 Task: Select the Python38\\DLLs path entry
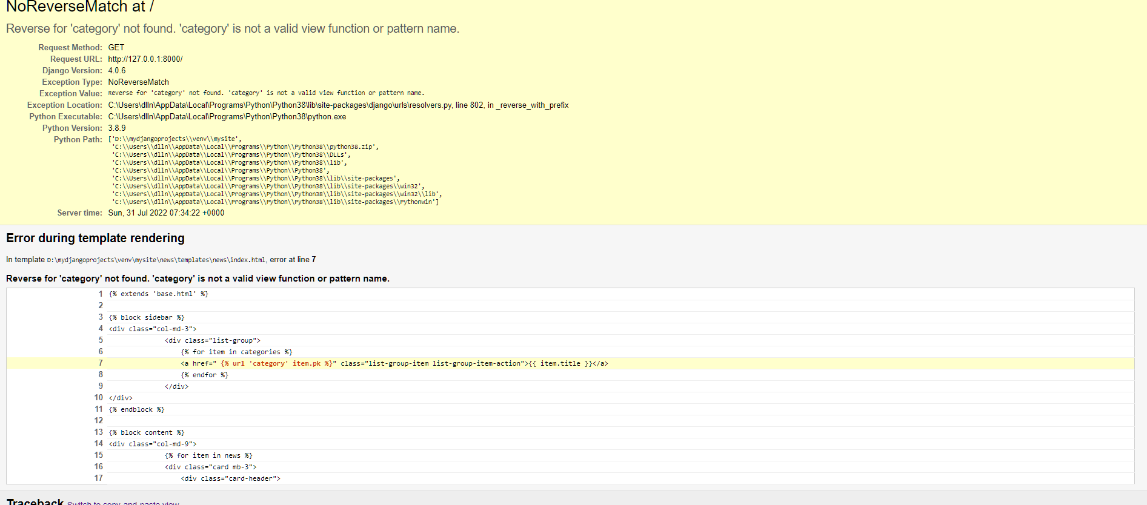231,154
